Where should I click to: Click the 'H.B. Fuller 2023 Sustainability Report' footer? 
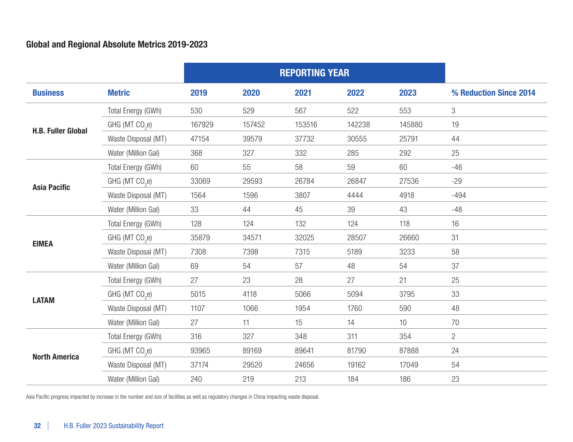pos(114,426)
